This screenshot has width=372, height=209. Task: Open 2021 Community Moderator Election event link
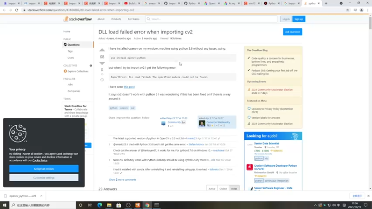(272, 90)
